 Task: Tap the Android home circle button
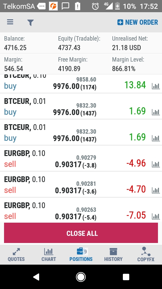tap(81, 277)
